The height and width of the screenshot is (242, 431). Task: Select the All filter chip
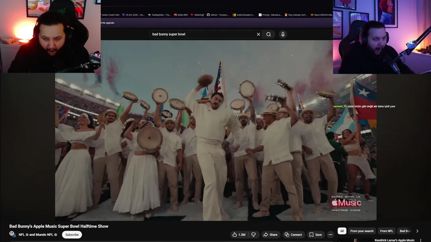[342, 231]
